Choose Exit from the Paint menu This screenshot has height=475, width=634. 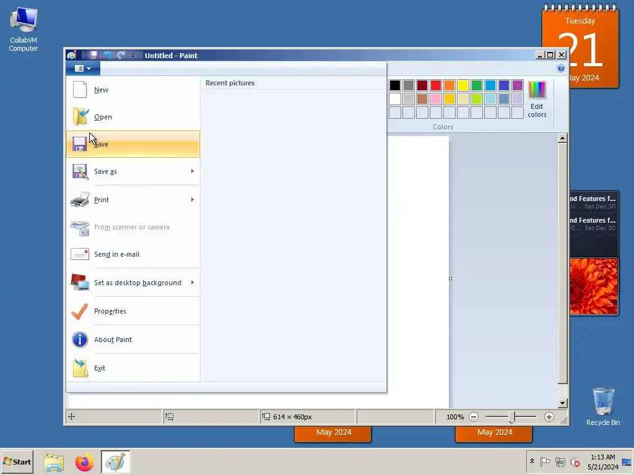(x=133, y=368)
